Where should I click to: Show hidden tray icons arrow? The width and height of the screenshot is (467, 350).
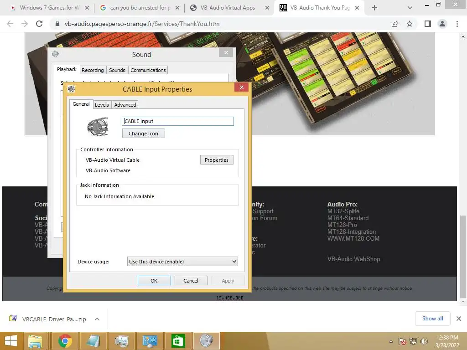click(391, 341)
